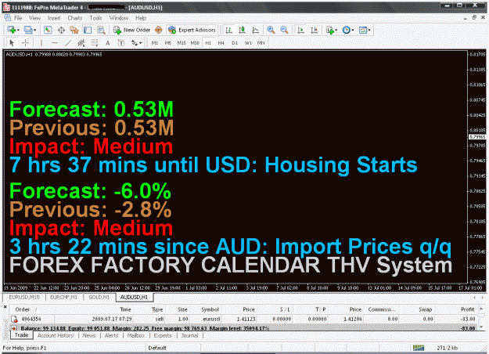This screenshot has width=489, height=354.
Task: Open the Mailbox terminal tab
Action: tap(136, 335)
